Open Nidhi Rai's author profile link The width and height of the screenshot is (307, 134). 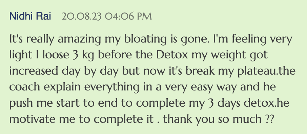click(x=30, y=16)
